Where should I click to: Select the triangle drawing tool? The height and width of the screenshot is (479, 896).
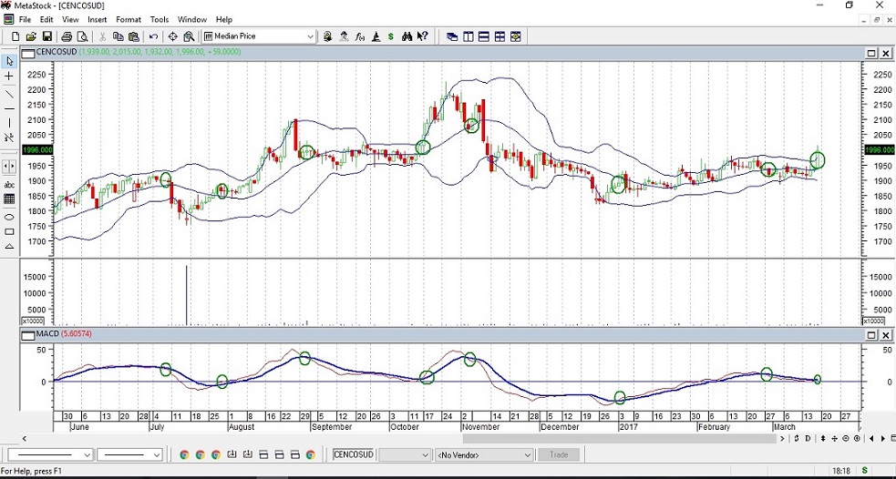click(x=9, y=247)
